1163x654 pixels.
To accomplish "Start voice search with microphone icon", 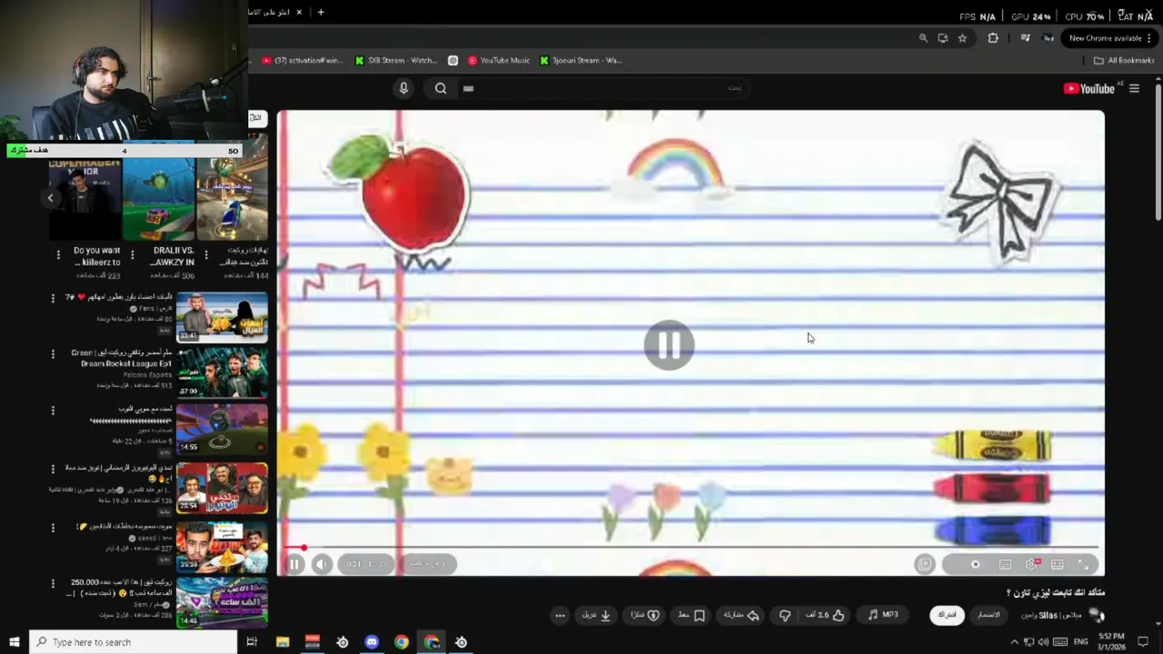I will click(403, 88).
